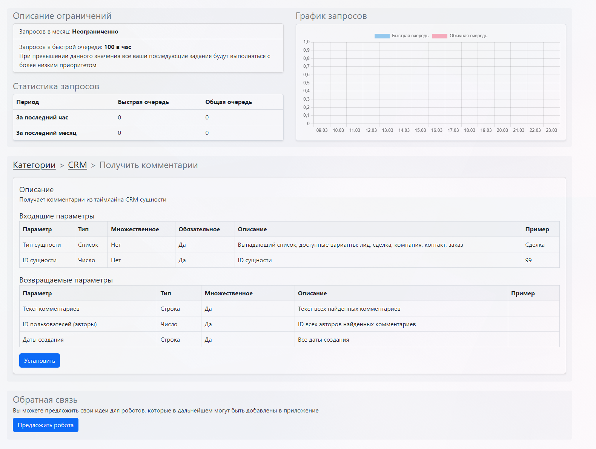The width and height of the screenshot is (596, 449).
Task: Click the Предложить робота button
Action: pyautogui.click(x=46, y=425)
